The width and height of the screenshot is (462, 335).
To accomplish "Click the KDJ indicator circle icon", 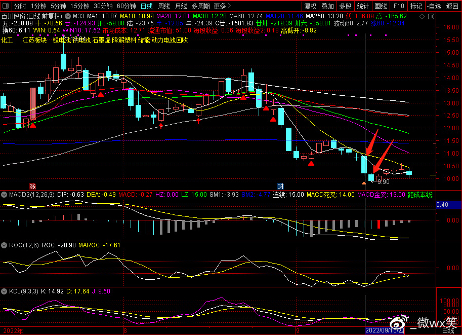I will [4, 291].
